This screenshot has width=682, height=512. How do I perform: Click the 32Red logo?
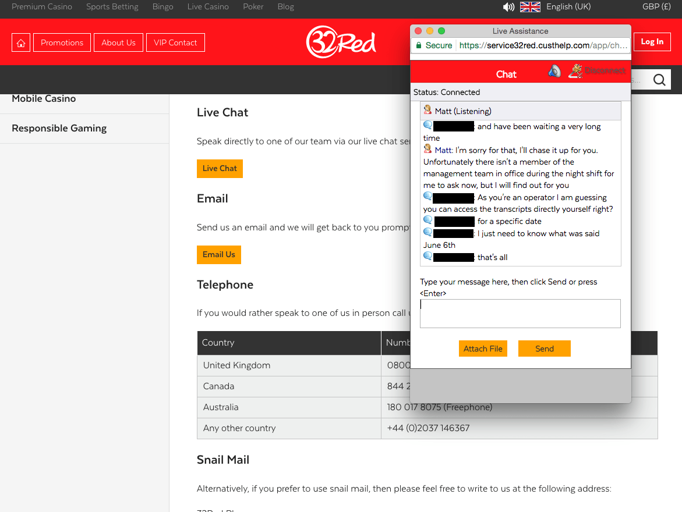tap(341, 42)
